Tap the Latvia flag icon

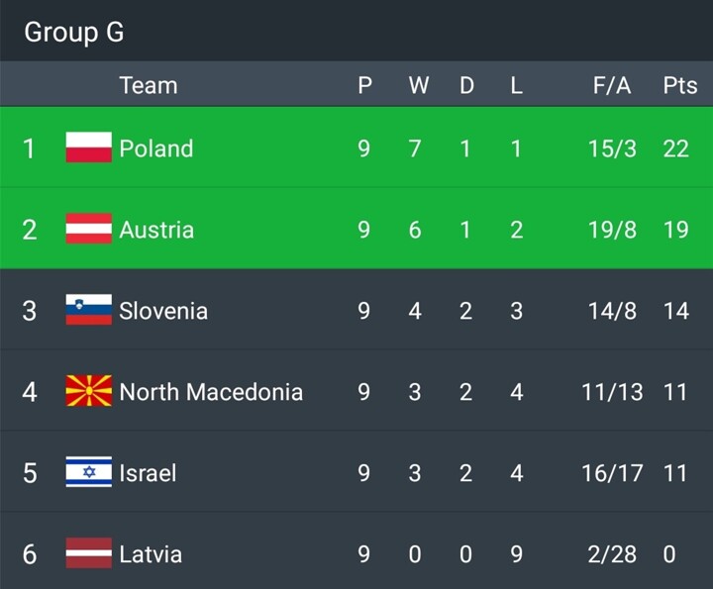click(88, 553)
